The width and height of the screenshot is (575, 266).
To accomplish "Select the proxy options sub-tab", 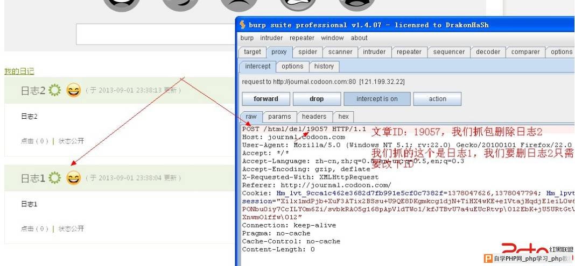I will 292,66.
